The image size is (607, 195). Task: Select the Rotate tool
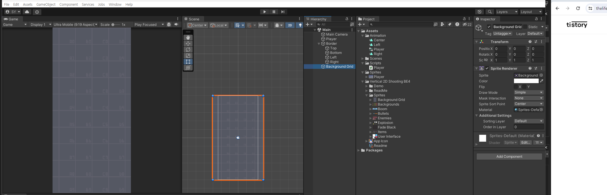(188, 50)
